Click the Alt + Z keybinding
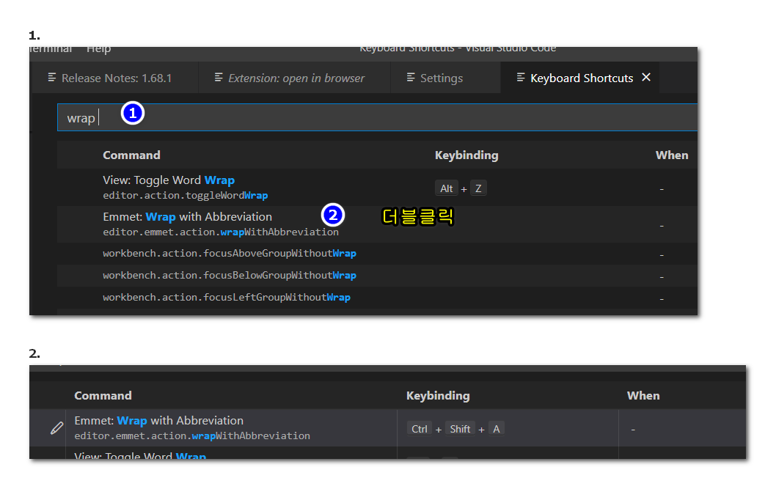Image resolution: width=776 pixels, height=489 pixels. tap(461, 188)
